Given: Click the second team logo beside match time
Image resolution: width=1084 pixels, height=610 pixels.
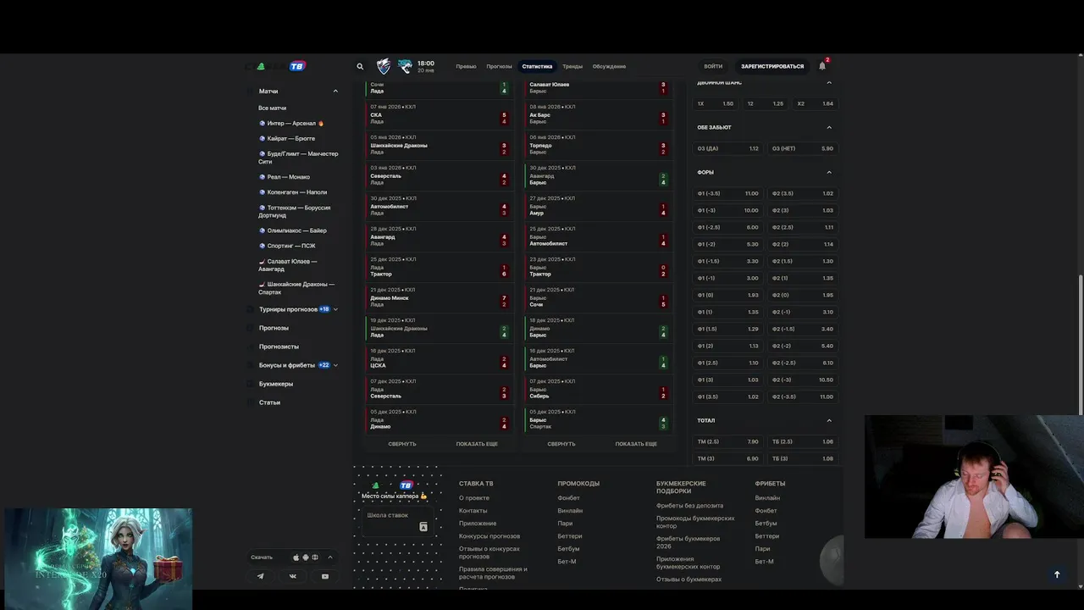Looking at the screenshot, I should (x=406, y=66).
